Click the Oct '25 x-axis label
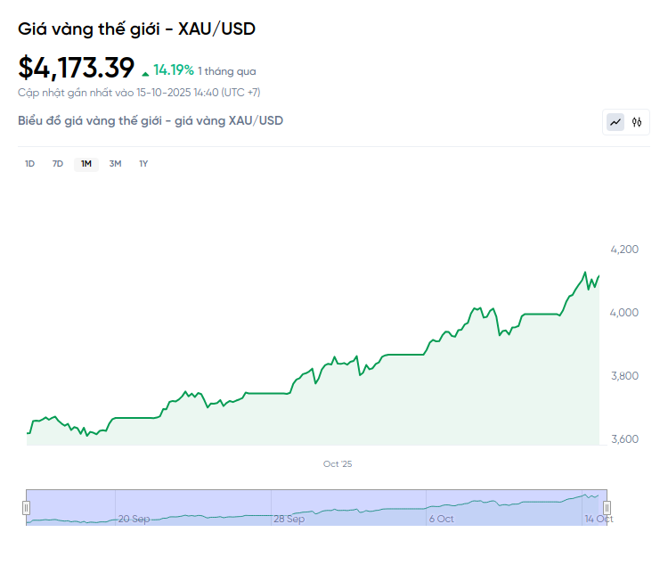This screenshot has height=565, width=668. 338,464
